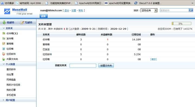This screenshot has width=195, height=107.
Task: Open 手机短信 SMS item
Action: pyautogui.click(x=11, y=95)
